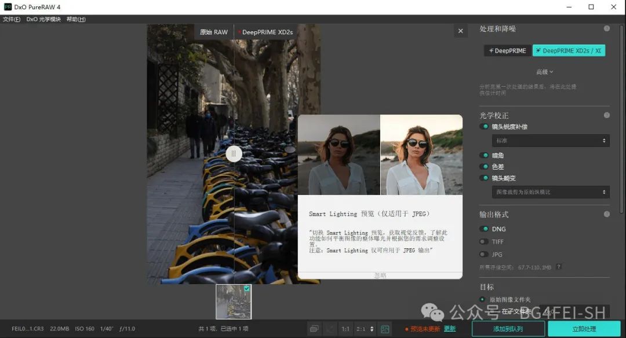626x338 pixels.
Task: Toggle 暗角 vignetting correction switch
Action: coord(484,156)
